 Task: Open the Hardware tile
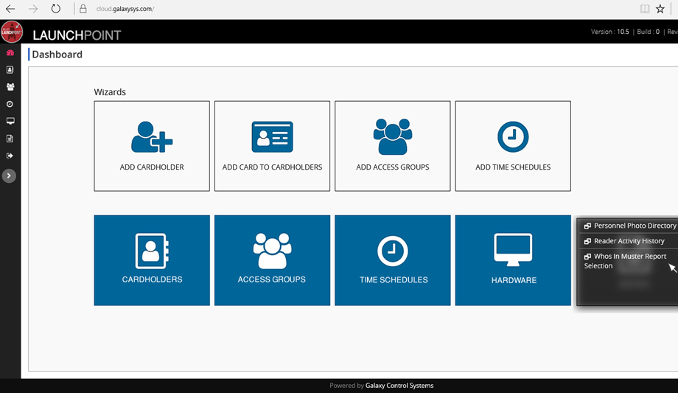[513, 260]
